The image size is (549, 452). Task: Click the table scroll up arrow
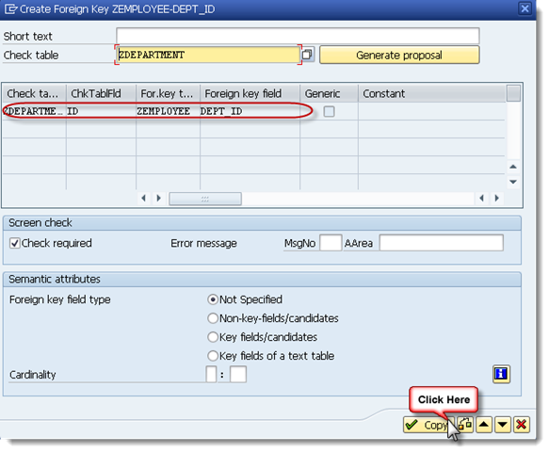(x=513, y=167)
